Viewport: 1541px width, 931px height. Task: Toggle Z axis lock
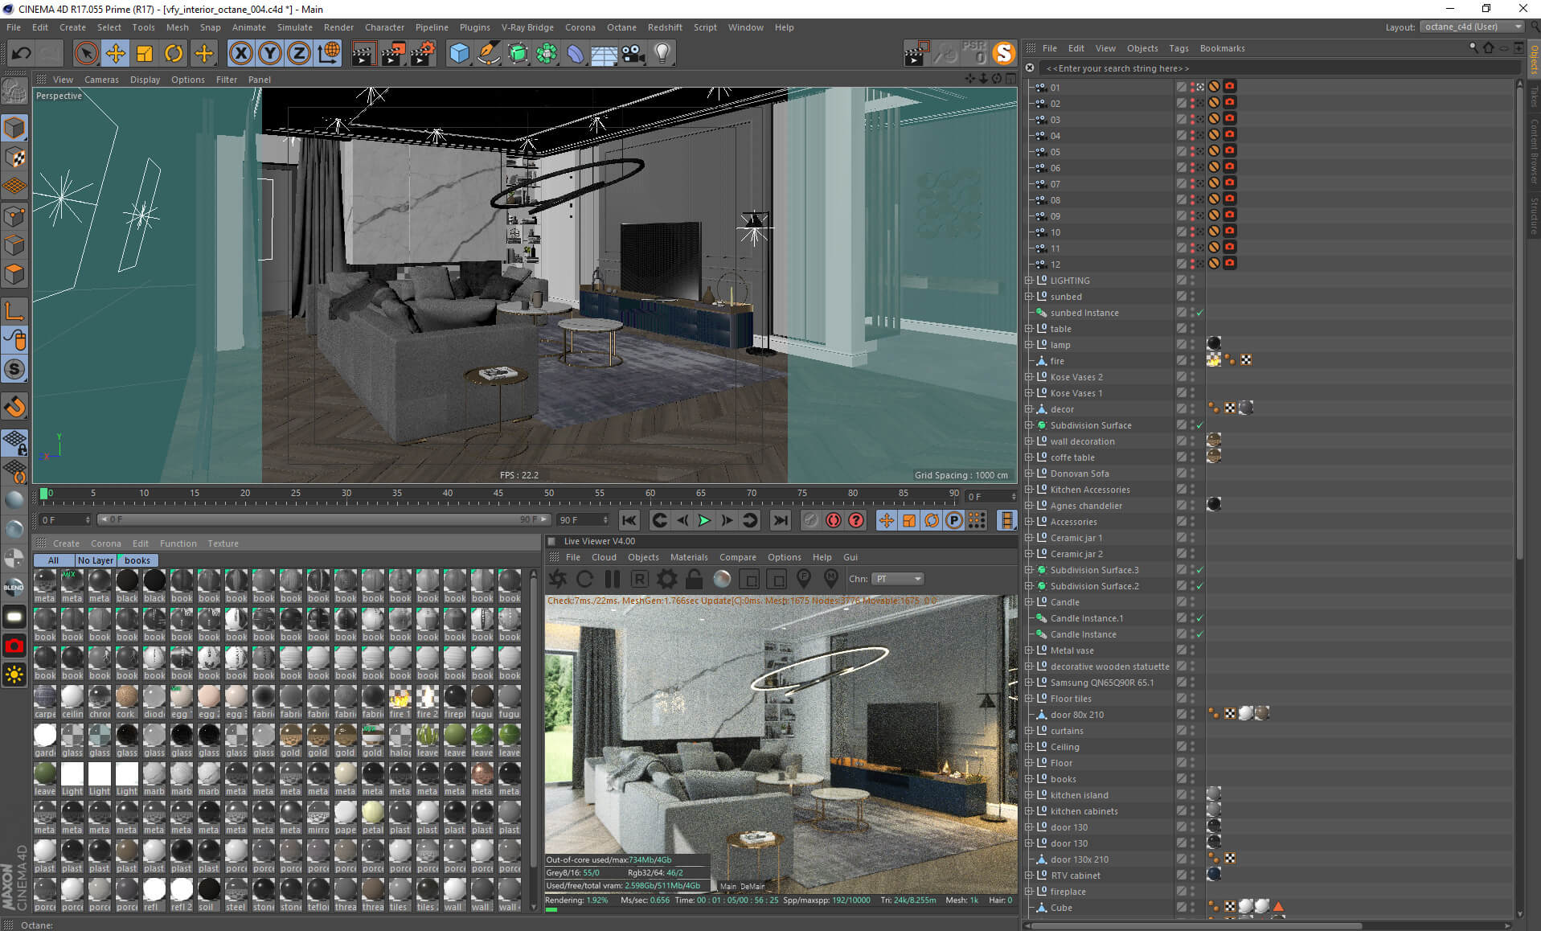coord(298,54)
